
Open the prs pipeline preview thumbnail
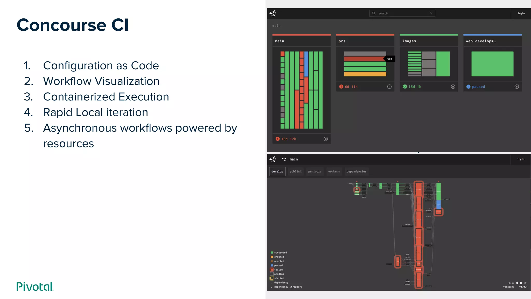[x=365, y=64]
